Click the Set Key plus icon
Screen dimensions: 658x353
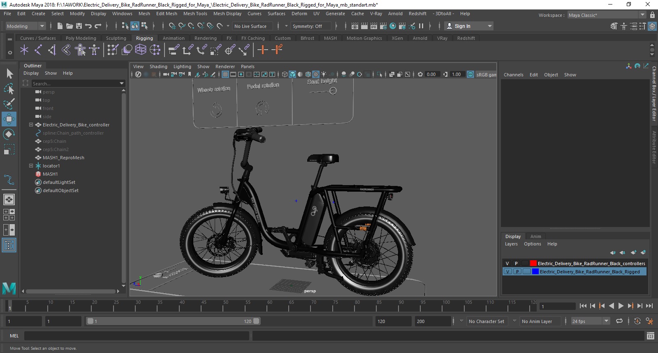[x=262, y=50]
